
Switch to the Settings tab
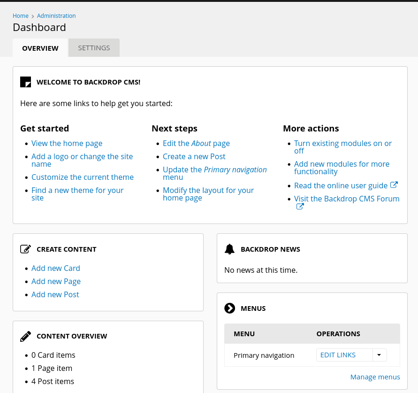point(94,48)
